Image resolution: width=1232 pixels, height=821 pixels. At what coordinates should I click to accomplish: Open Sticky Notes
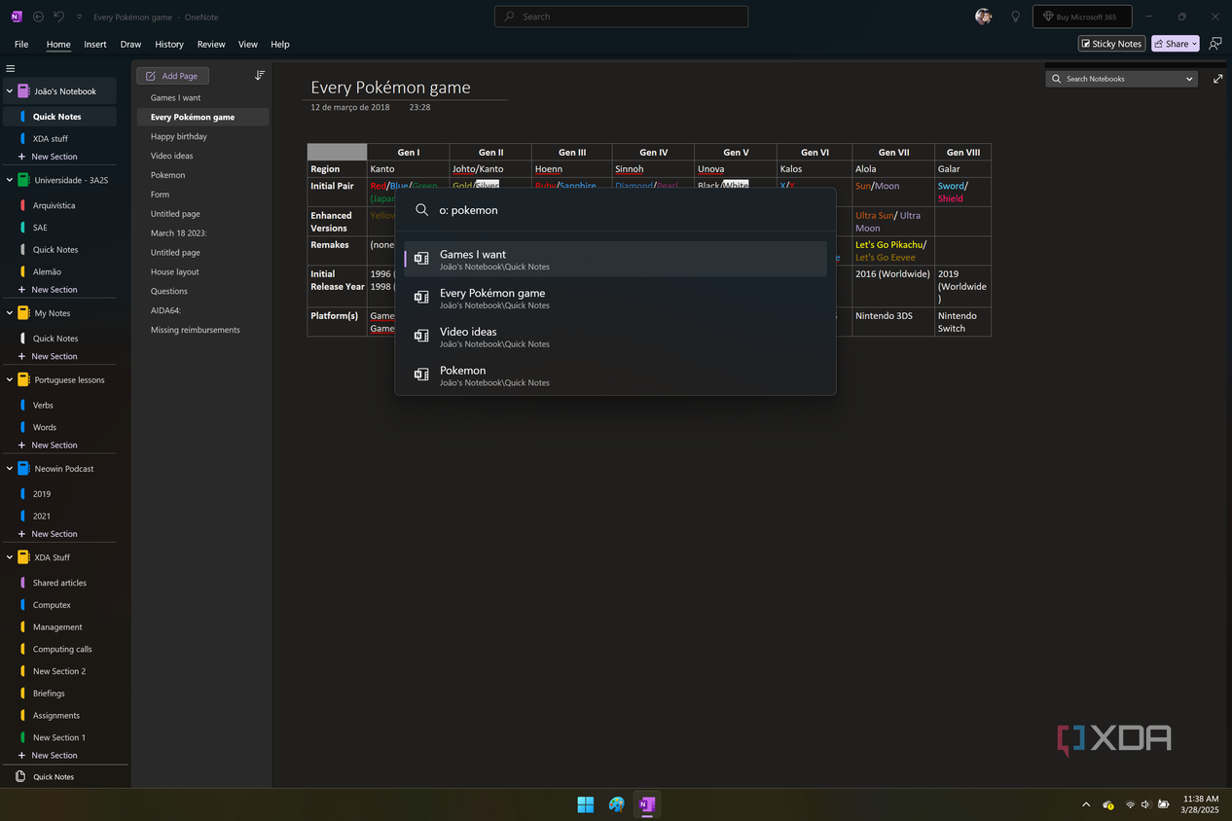(x=1111, y=44)
